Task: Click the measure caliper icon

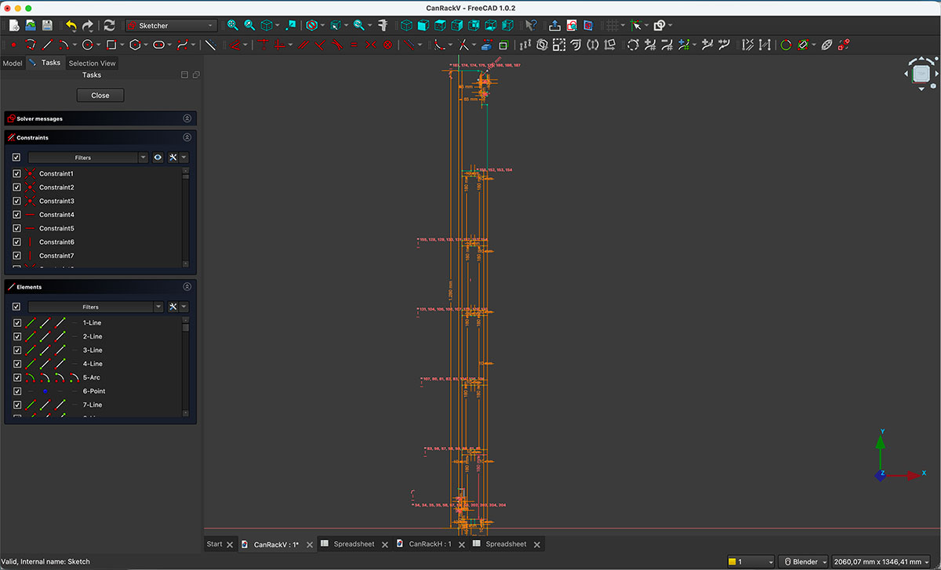Action: coord(383,26)
